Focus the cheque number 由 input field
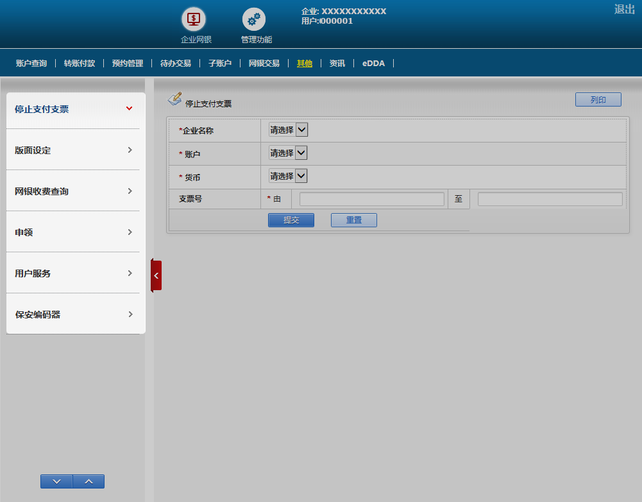 (372, 200)
